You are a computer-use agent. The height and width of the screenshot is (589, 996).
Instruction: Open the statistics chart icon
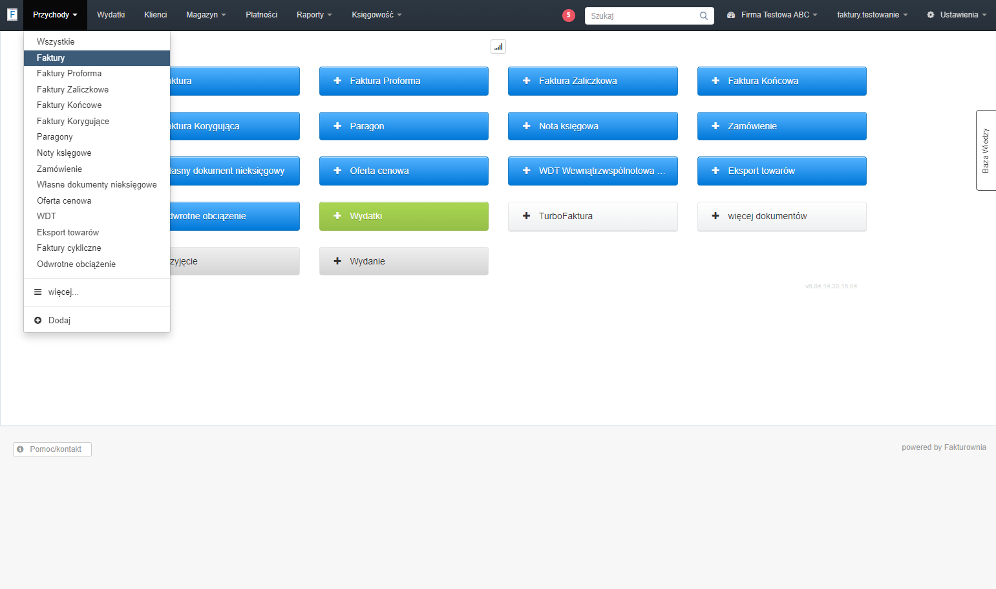[498, 47]
